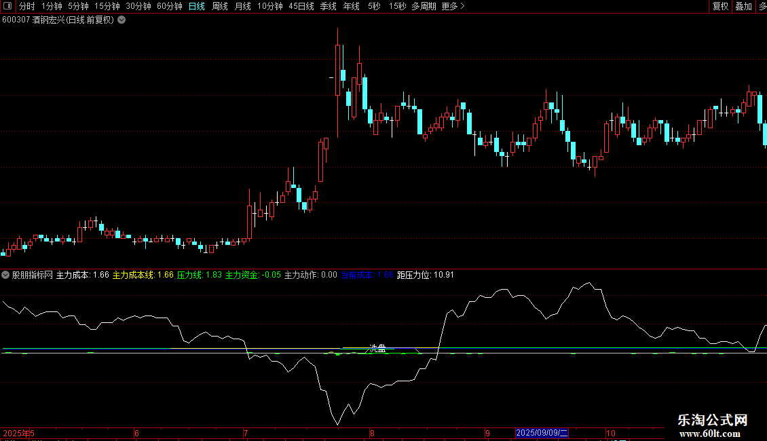Select the 15秒 period
Image resolution: width=767 pixels, height=441 pixels.
click(397, 6)
